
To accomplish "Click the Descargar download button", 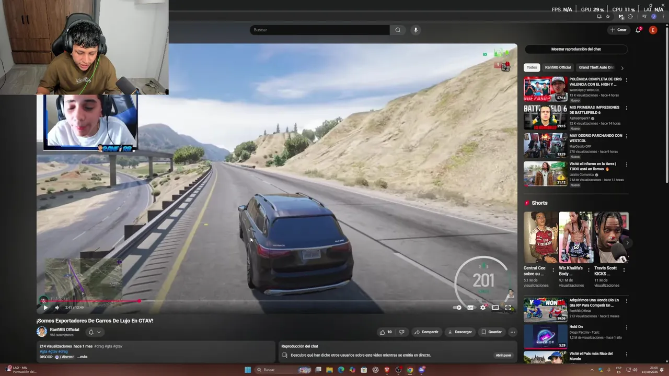I will (460, 332).
